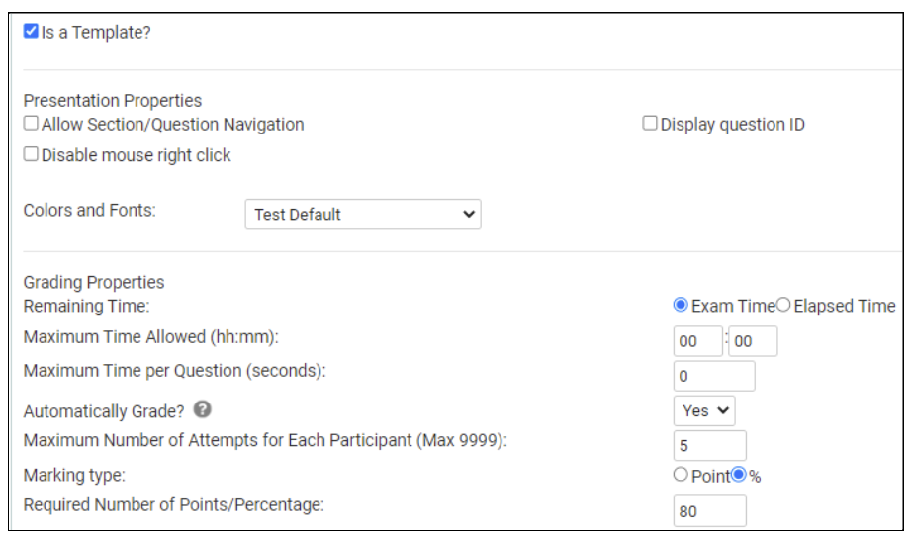Viewport: 911px width, 537px height.
Task: Focus Maximum Time per Question field
Action: coord(714,376)
